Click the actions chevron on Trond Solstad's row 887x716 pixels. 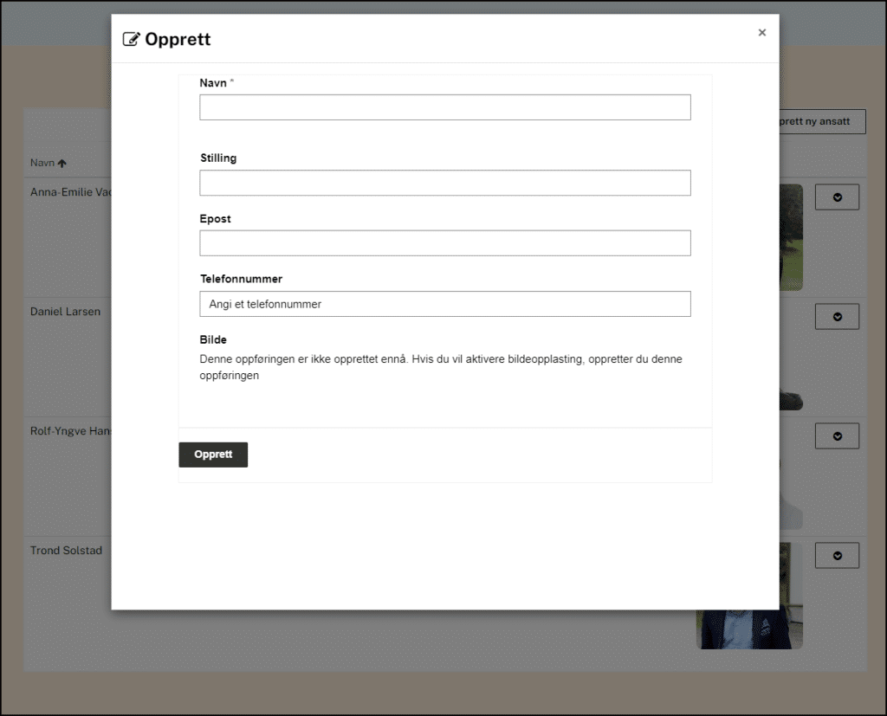point(836,555)
